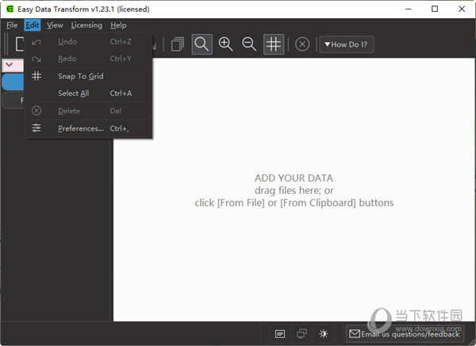Click the circled X delete toolbar icon

pyautogui.click(x=302, y=44)
